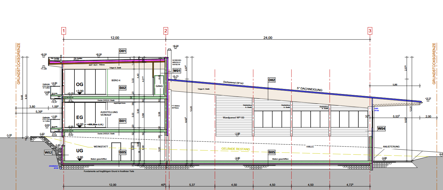443x190 pixels.
Task: Select the OG floor level label
Action: click(x=80, y=85)
